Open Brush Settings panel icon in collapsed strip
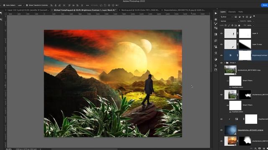Image resolution: width=268 pixels, height=150 pixels. point(216,24)
